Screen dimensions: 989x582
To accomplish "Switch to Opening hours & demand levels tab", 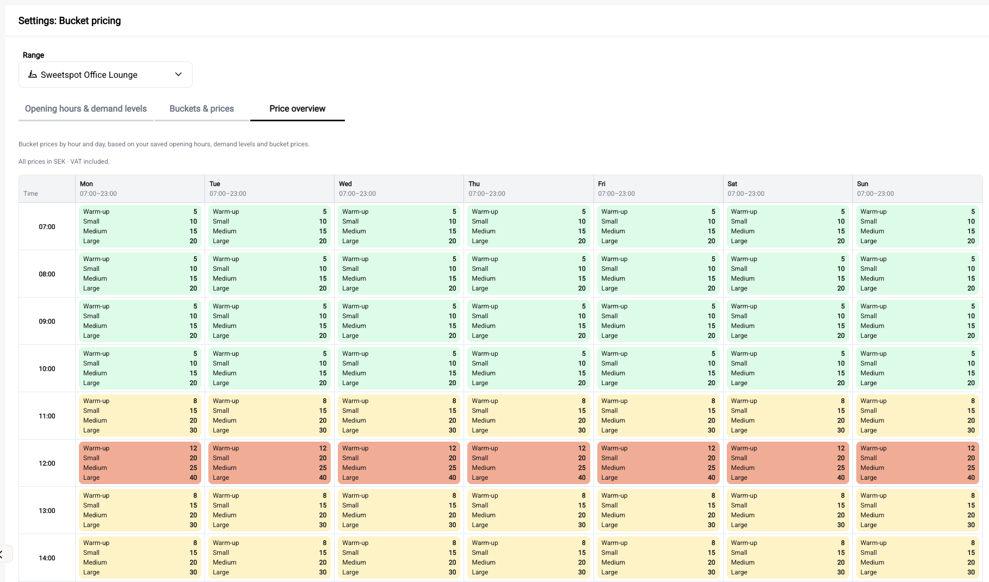I will click(86, 109).
